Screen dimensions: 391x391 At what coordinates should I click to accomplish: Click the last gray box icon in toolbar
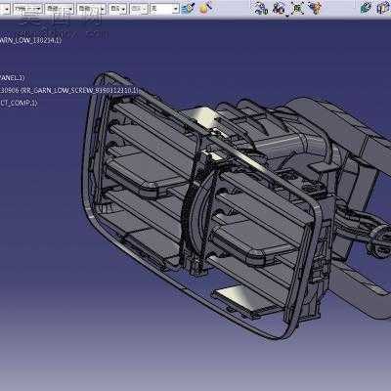tap(384, 8)
